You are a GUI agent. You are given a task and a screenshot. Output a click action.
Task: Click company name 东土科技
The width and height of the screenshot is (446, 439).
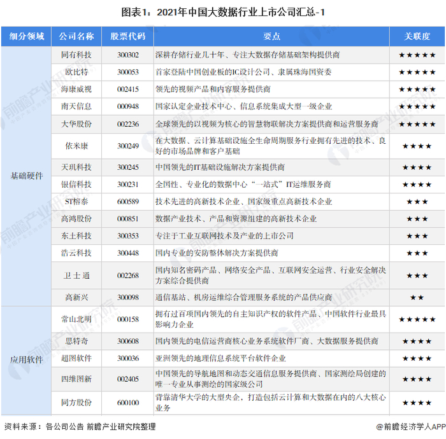pos(76,236)
